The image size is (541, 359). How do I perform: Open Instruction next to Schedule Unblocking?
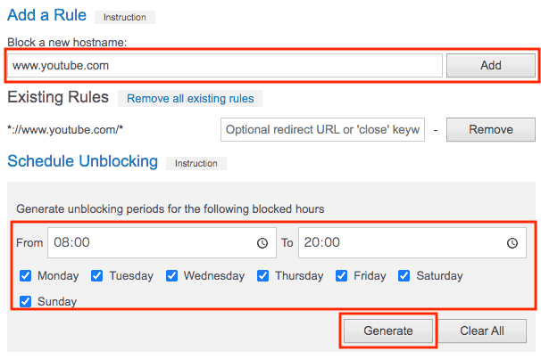click(196, 163)
